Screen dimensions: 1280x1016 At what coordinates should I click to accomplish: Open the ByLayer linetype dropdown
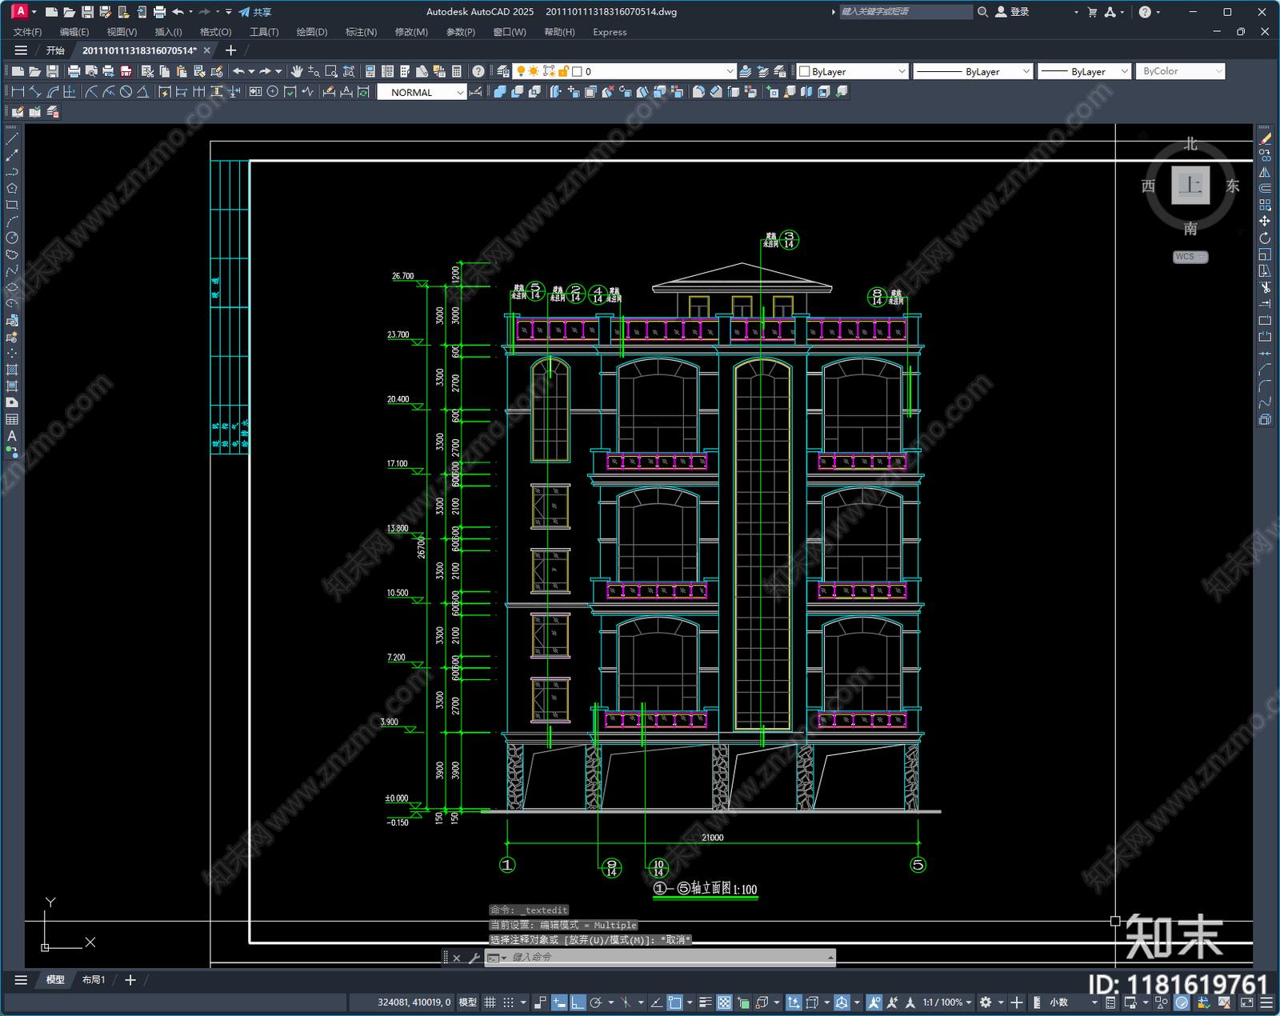point(973,71)
